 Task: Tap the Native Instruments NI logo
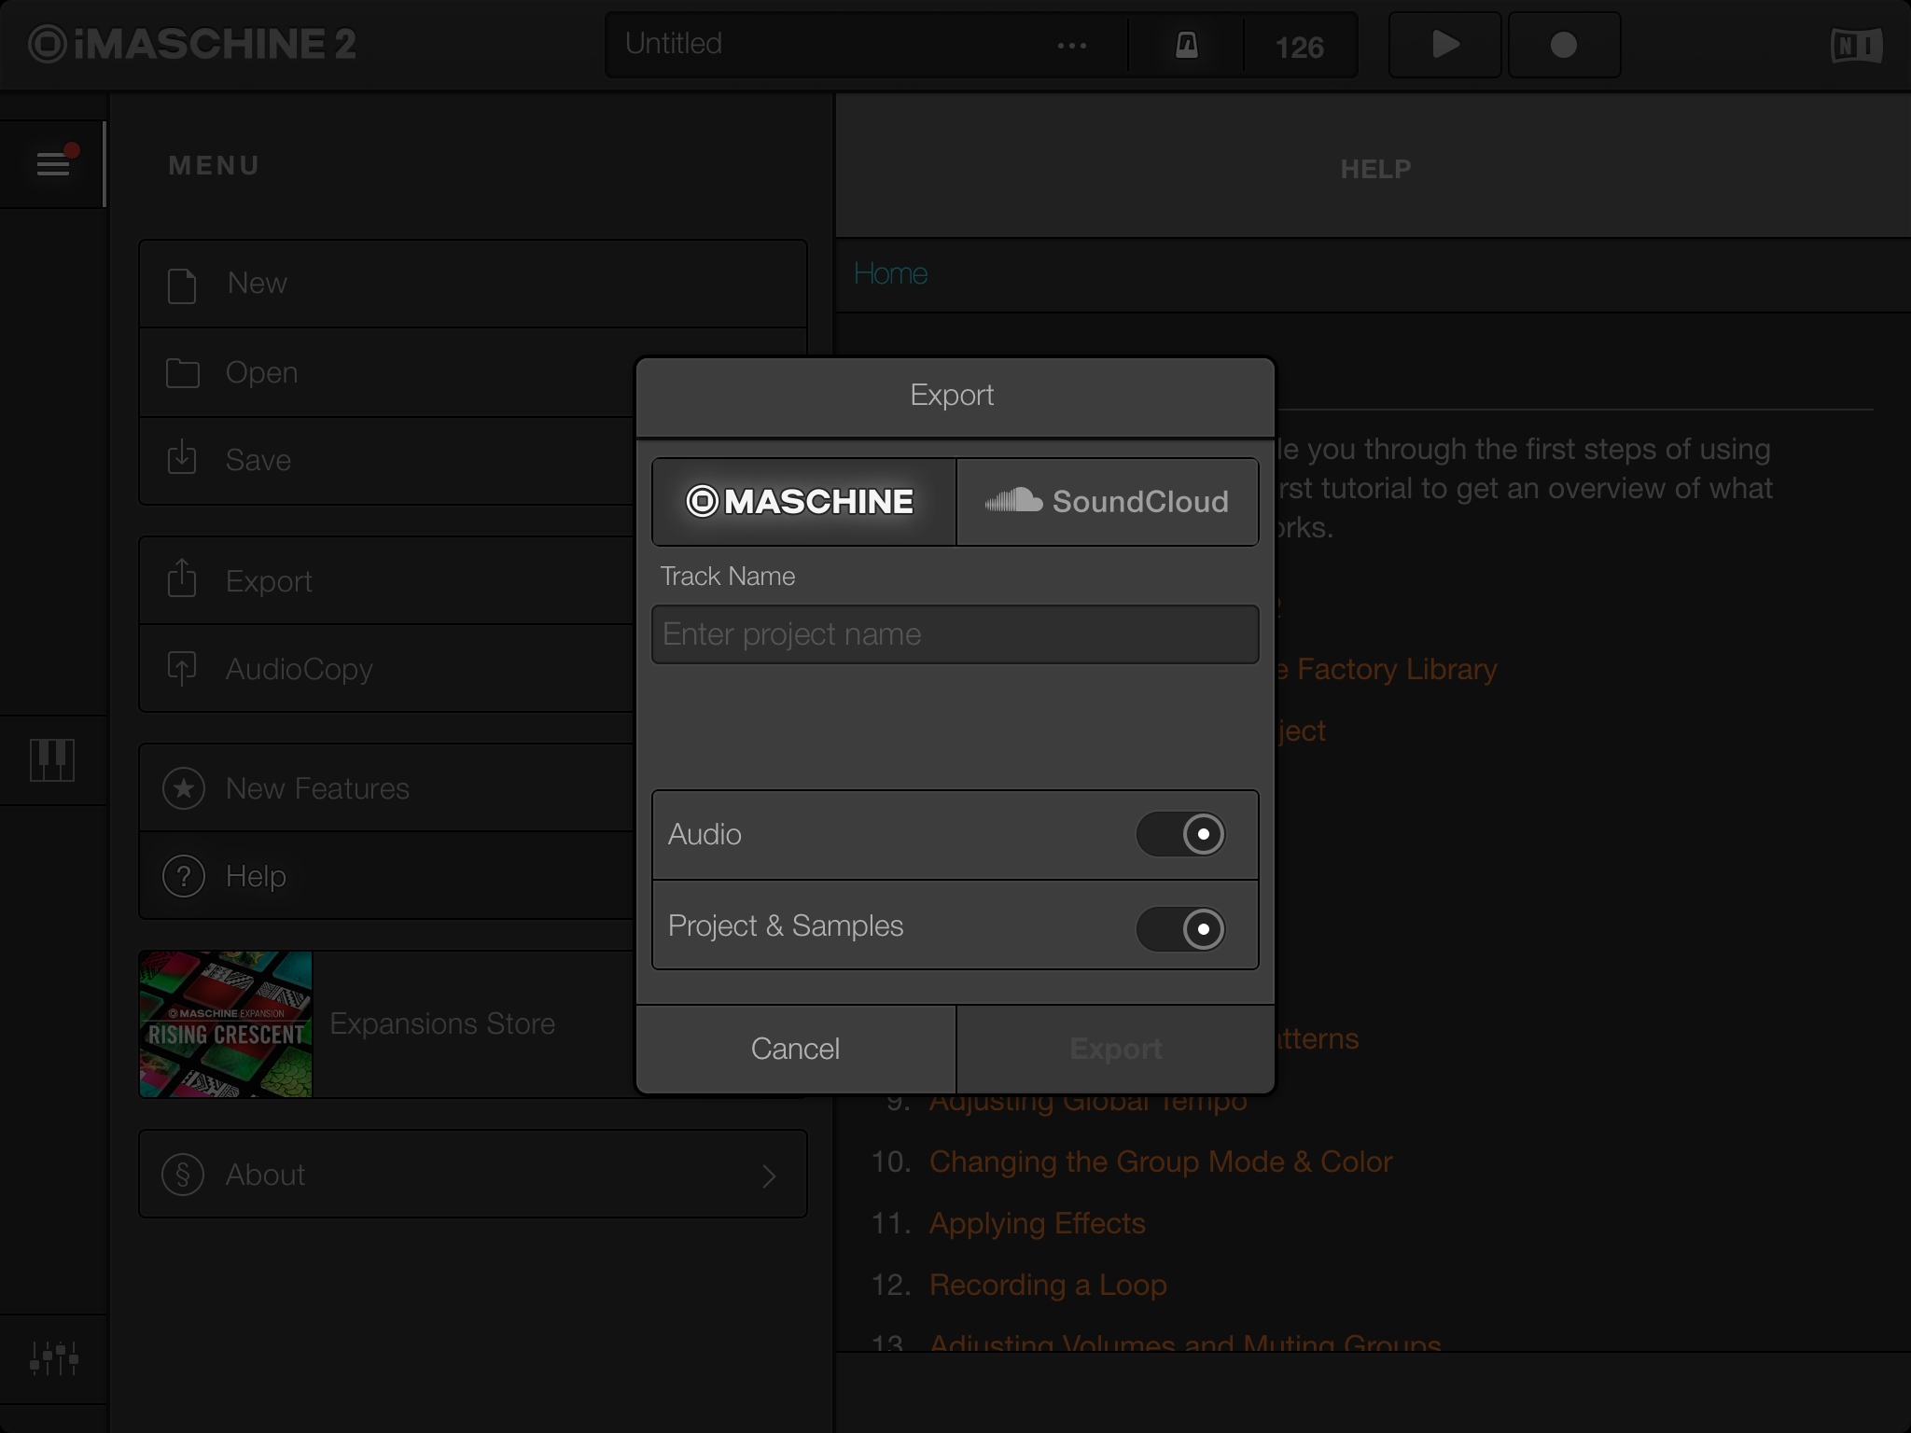point(1856,46)
